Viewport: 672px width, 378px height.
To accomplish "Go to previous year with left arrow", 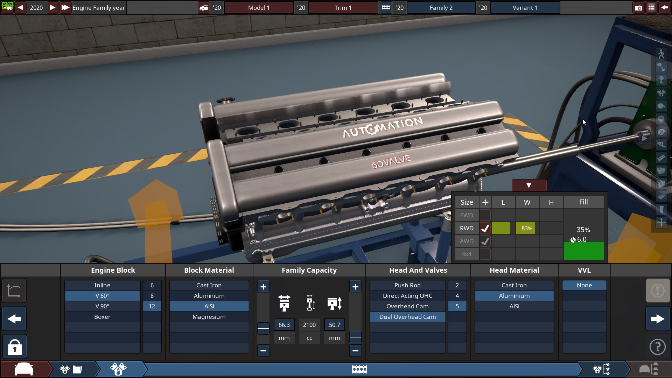I will click(x=20, y=7).
